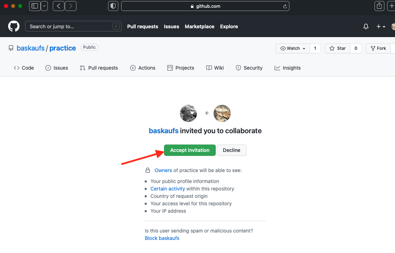This screenshot has height=253, width=395.
Task: Reload the page with refresh icon
Action: pyautogui.click(x=285, y=6)
